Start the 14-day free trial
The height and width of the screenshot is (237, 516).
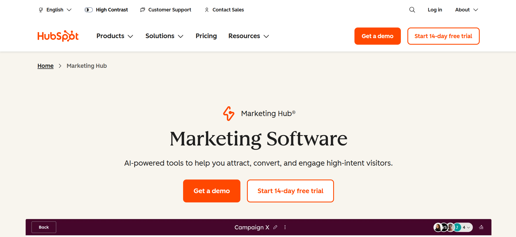click(290, 191)
